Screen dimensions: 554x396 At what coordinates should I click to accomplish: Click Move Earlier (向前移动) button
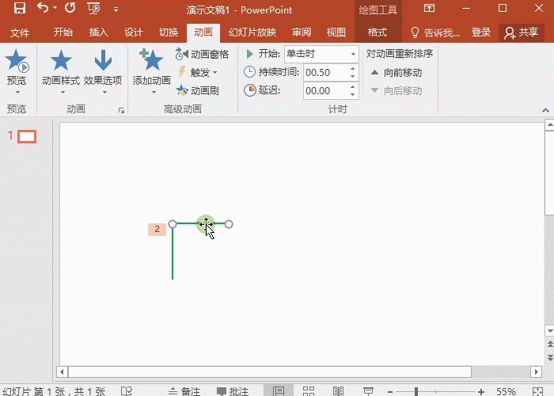(396, 73)
